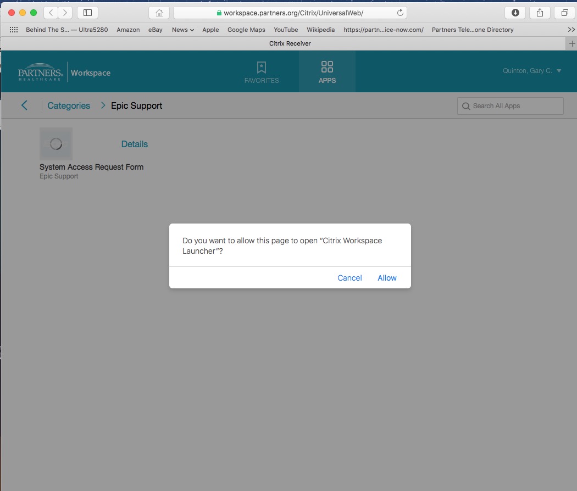Screen dimensions: 577x491
Task: Select the Citrix Receiver tab
Action: tap(290, 43)
